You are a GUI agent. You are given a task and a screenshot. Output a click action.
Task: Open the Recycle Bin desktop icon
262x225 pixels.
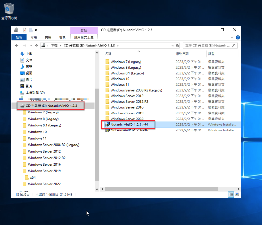pyautogui.click(x=9, y=11)
